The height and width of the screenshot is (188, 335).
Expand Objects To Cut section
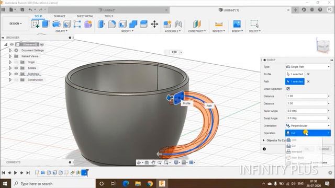coord(264,140)
